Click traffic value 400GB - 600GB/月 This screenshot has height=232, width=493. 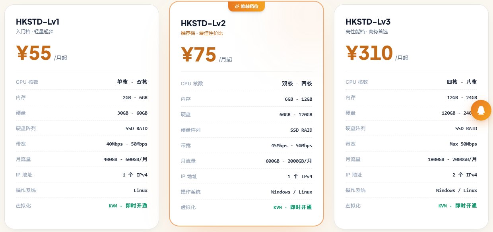coord(125,159)
